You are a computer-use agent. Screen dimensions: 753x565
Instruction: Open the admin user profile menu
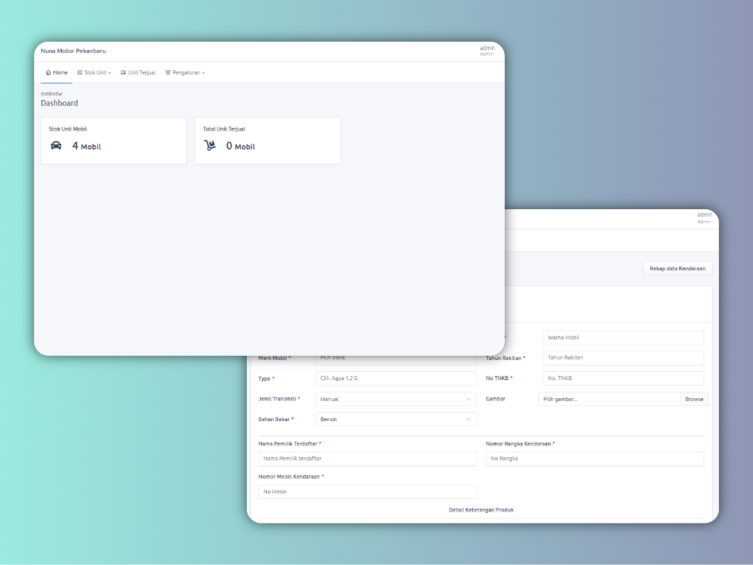click(x=487, y=50)
